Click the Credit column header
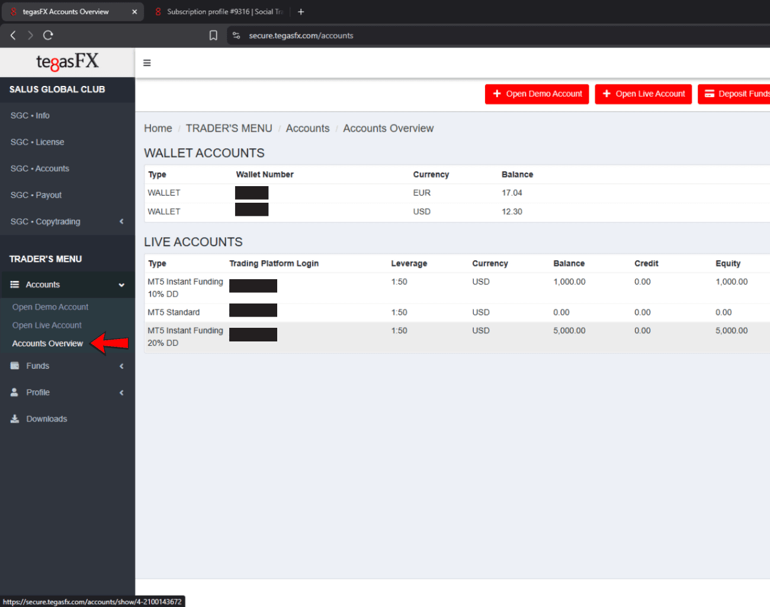The height and width of the screenshot is (607, 770). 646,264
